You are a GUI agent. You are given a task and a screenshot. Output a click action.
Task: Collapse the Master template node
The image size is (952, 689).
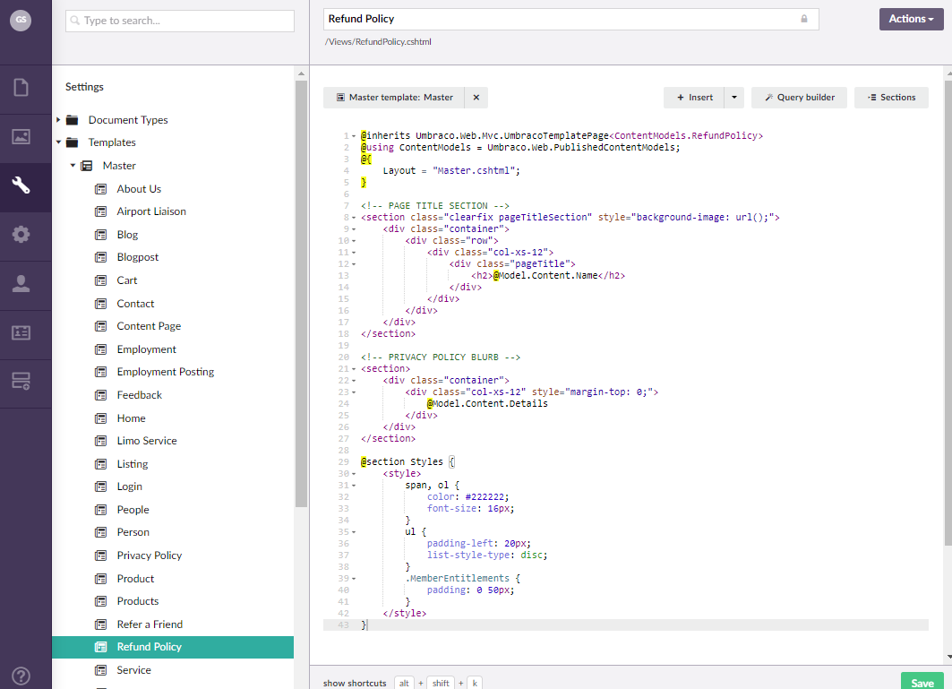click(73, 165)
